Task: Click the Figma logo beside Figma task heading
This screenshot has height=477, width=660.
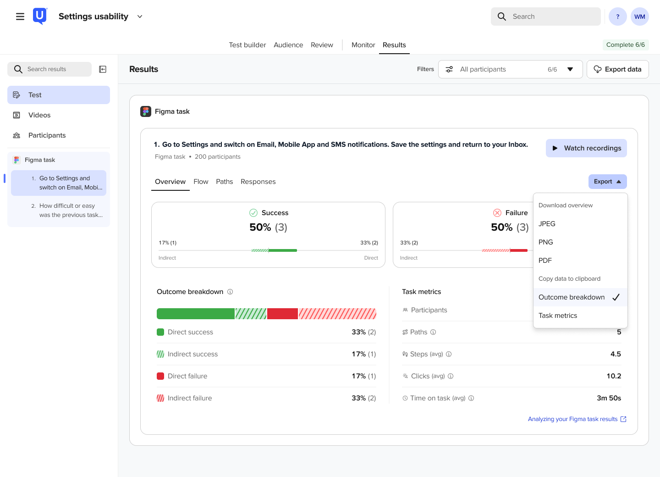Action: (146, 111)
